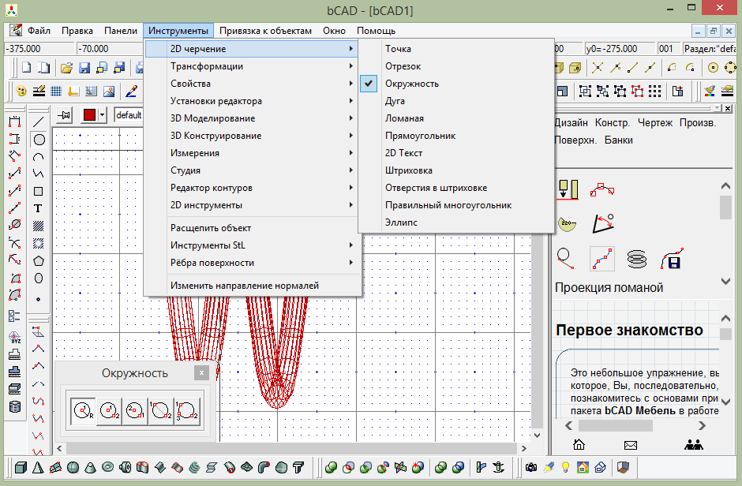This screenshot has width=742, height=486.
Task: Click the spiral coil icon in right panel
Action: pyautogui.click(x=636, y=259)
